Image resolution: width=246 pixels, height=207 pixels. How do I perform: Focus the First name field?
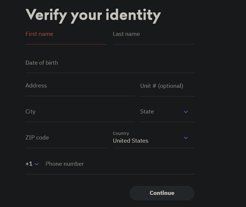coord(66,38)
